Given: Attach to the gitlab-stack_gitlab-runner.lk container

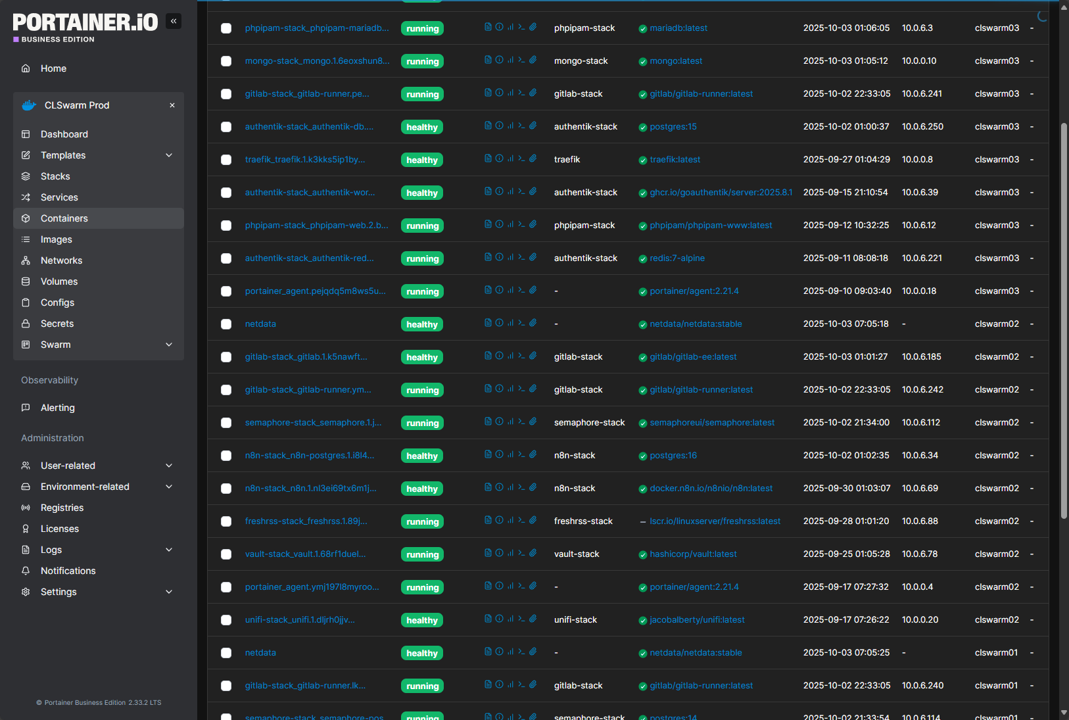Looking at the screenshot, I should 533,684.
